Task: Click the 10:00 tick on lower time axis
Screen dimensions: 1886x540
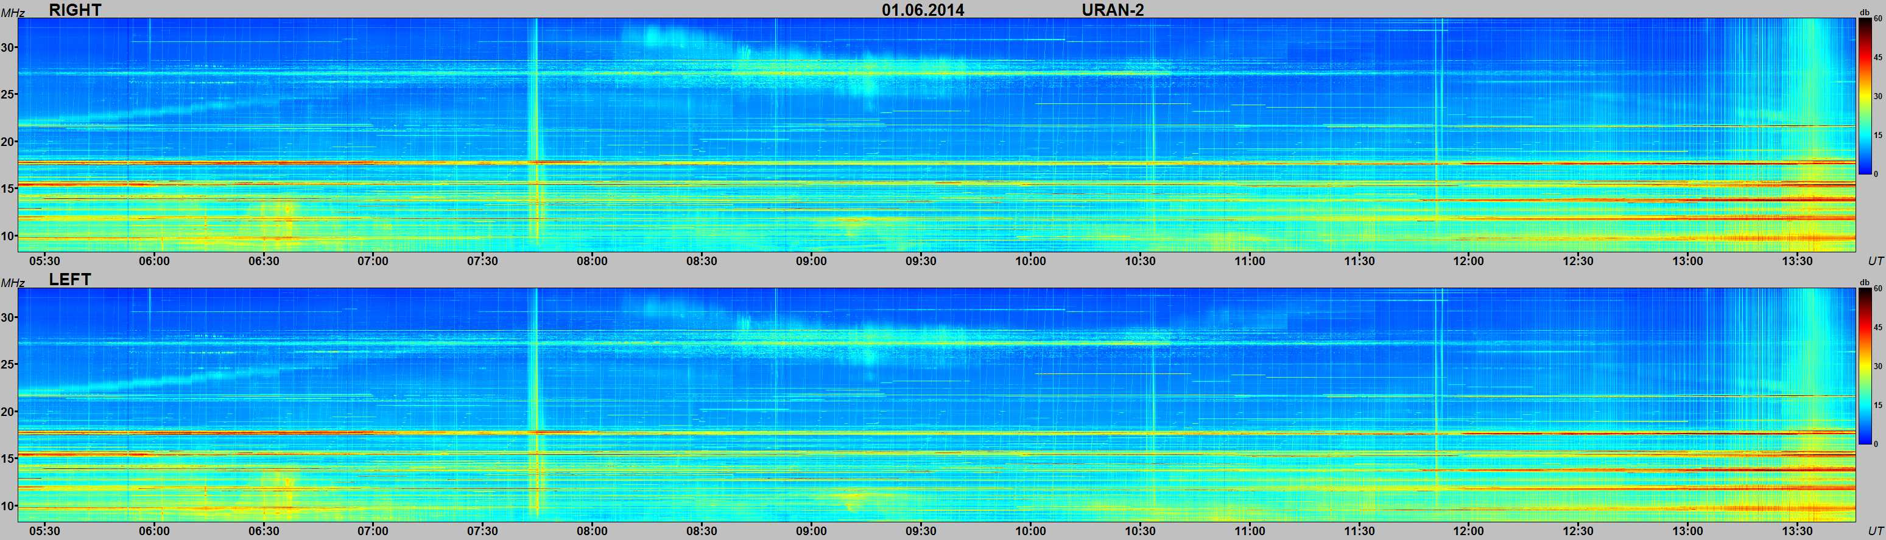Action: click(x=1030, y=531)
